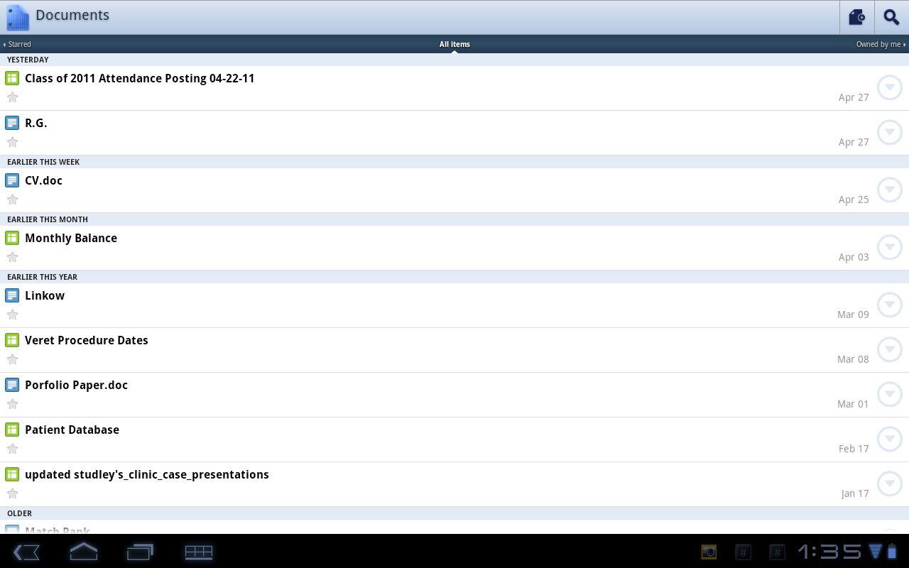Star the Linkow document
The image size is (909, 568).
point(12,315)
